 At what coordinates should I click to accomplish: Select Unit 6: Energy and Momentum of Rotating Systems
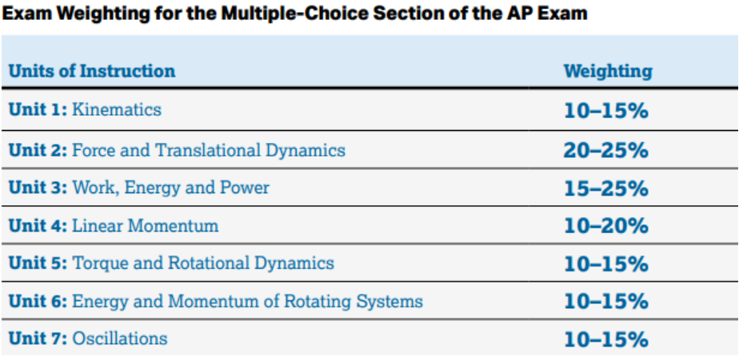point(215,301)
